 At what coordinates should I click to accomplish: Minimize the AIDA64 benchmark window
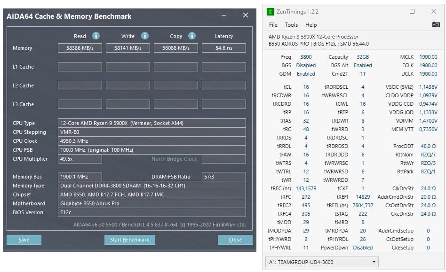point(224,16)
